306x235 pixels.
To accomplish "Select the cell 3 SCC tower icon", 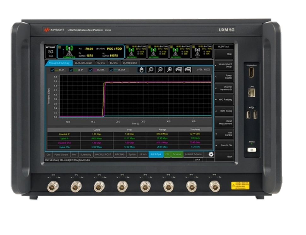I will click(153, 52).
